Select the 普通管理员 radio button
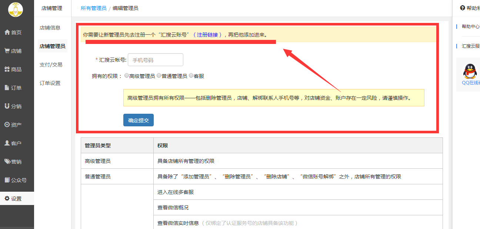Screen dimensions: 480x229 click(x=159, y=76)
